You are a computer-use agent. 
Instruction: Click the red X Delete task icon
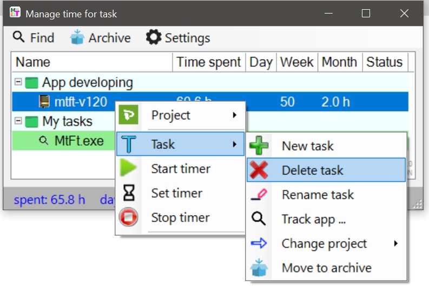pyautogui.click(x=259, y=170)
